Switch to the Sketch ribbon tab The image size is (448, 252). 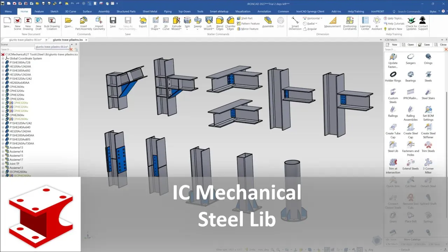tap(54, 12)
